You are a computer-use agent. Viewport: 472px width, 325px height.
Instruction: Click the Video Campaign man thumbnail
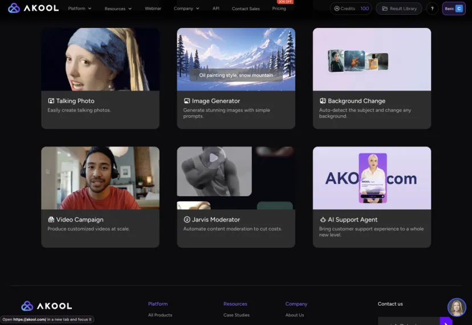100,178
